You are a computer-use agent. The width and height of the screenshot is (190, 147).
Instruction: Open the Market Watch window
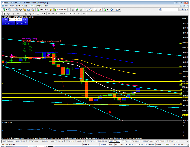[x=16, y=9]
